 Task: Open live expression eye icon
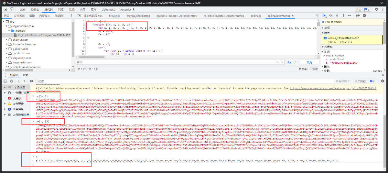pos(31,81)
